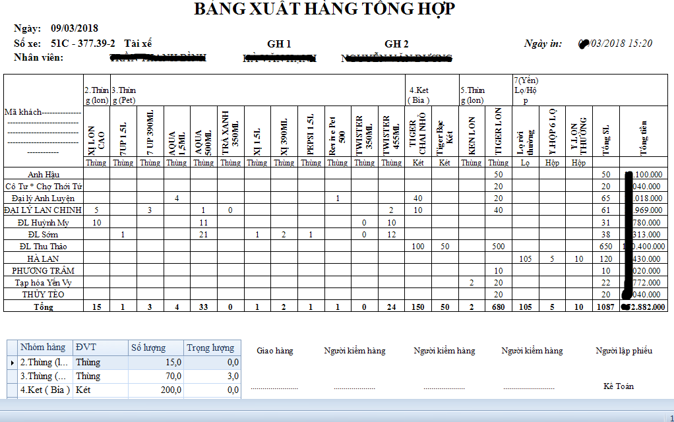Click the grand total amount ending 2.882.000
This screenshot has height=422, width=674.
point(643,307)
